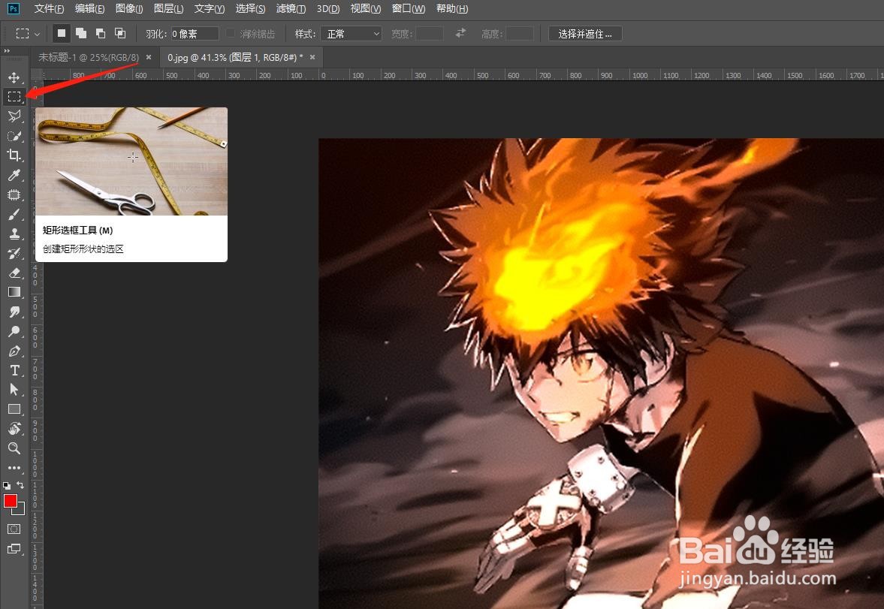The width and height of the screenshot is (884, 609).
Task: Open the 文件(F) menu
Action: tap(49, 8)
